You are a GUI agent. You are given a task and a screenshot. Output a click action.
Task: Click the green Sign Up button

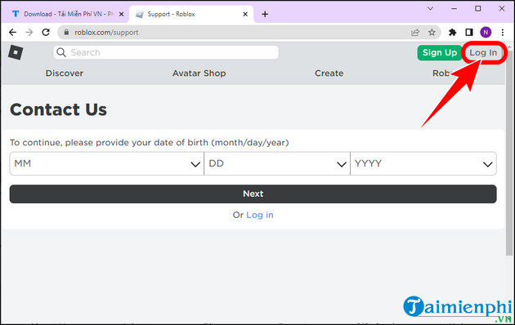pos(440,52)
